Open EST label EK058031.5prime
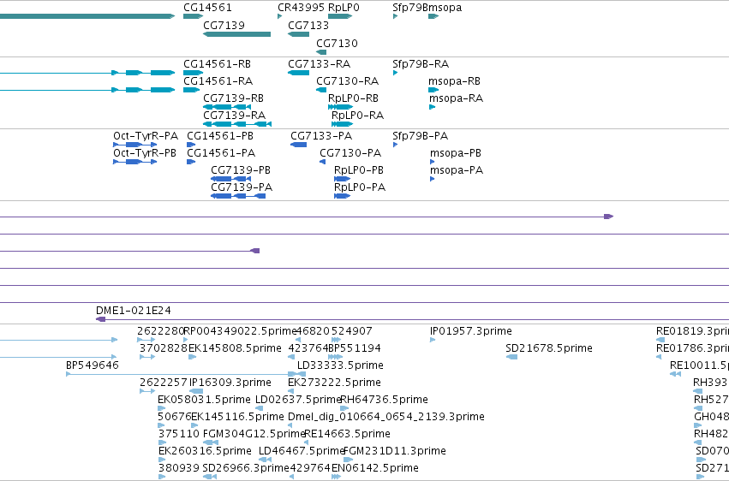Screen dimensions: 729x481 tap(204, 400)
